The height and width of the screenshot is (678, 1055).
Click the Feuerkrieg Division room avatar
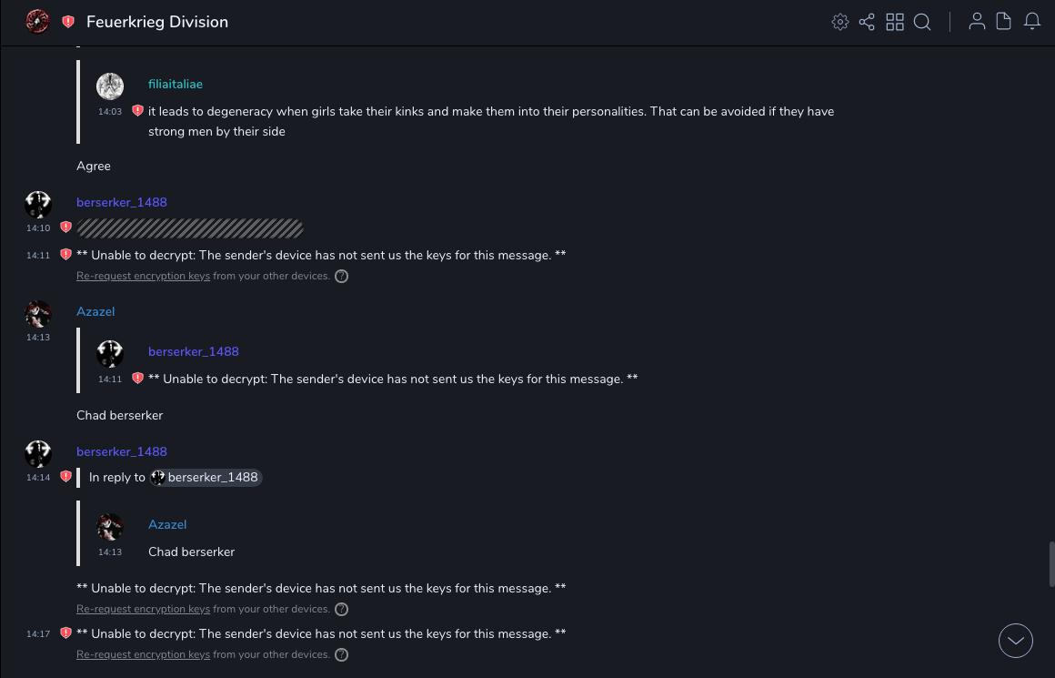(37, 22)
